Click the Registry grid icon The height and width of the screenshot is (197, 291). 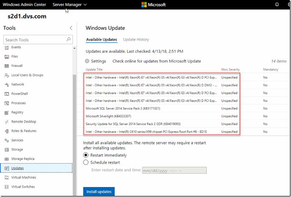(x=7, y=112)
